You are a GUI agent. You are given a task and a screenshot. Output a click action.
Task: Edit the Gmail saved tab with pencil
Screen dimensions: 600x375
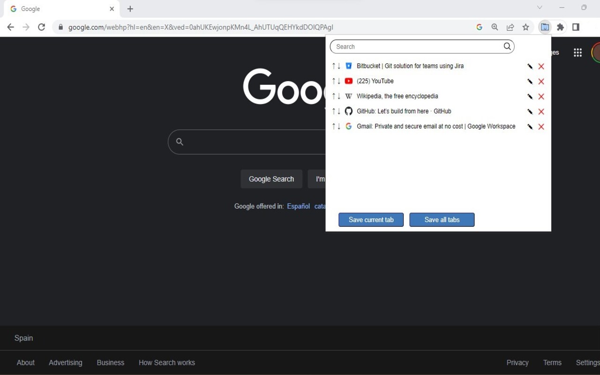point(530,127)
